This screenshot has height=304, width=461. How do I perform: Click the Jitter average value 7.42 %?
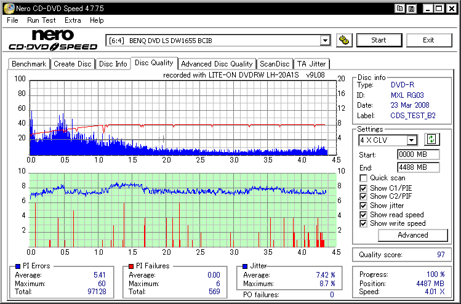326,275
